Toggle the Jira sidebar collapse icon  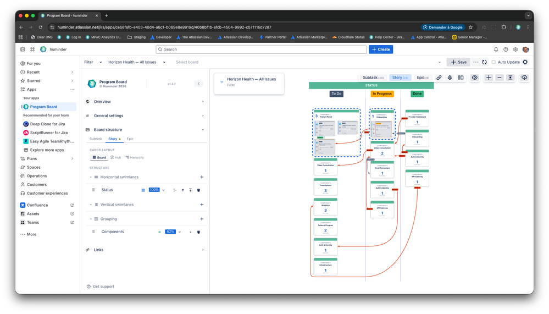click(x=23, y=49)
